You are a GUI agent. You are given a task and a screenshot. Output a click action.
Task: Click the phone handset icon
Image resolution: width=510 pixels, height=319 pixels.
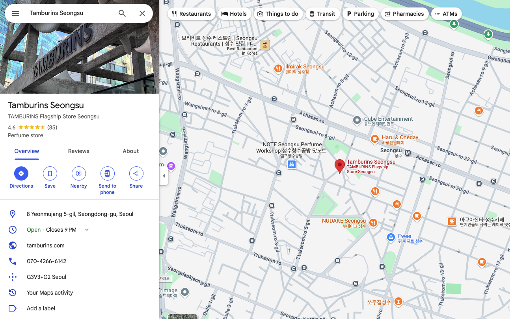click(13, 261)
